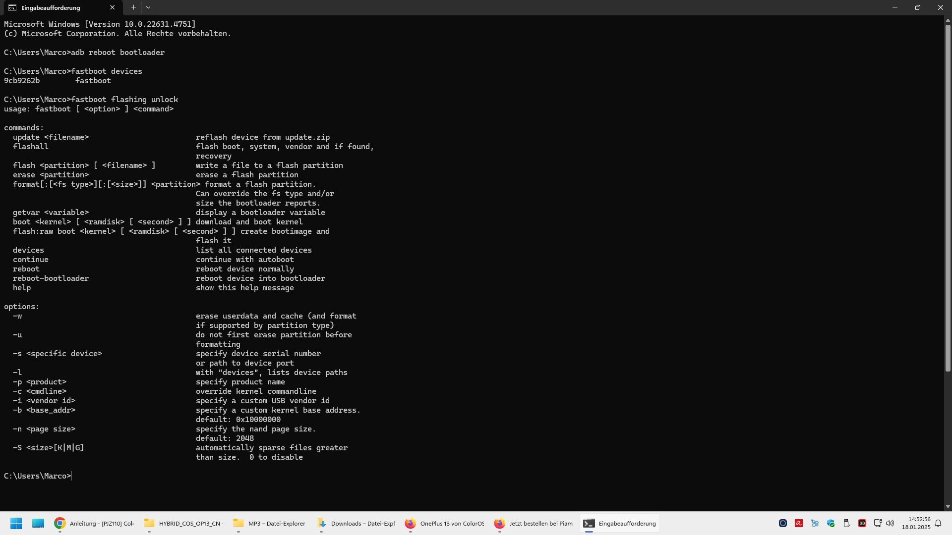The height and width of the screenshot is (535, 952).
Task: Open the clock and date calendar flyout
Action: pos(916,523)
